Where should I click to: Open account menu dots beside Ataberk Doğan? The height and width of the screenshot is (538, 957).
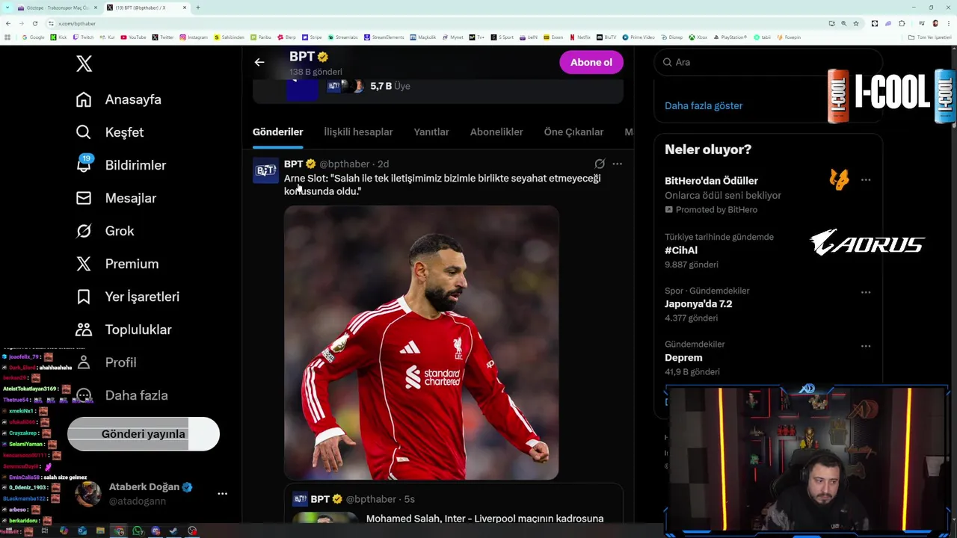tap(222, 494)
